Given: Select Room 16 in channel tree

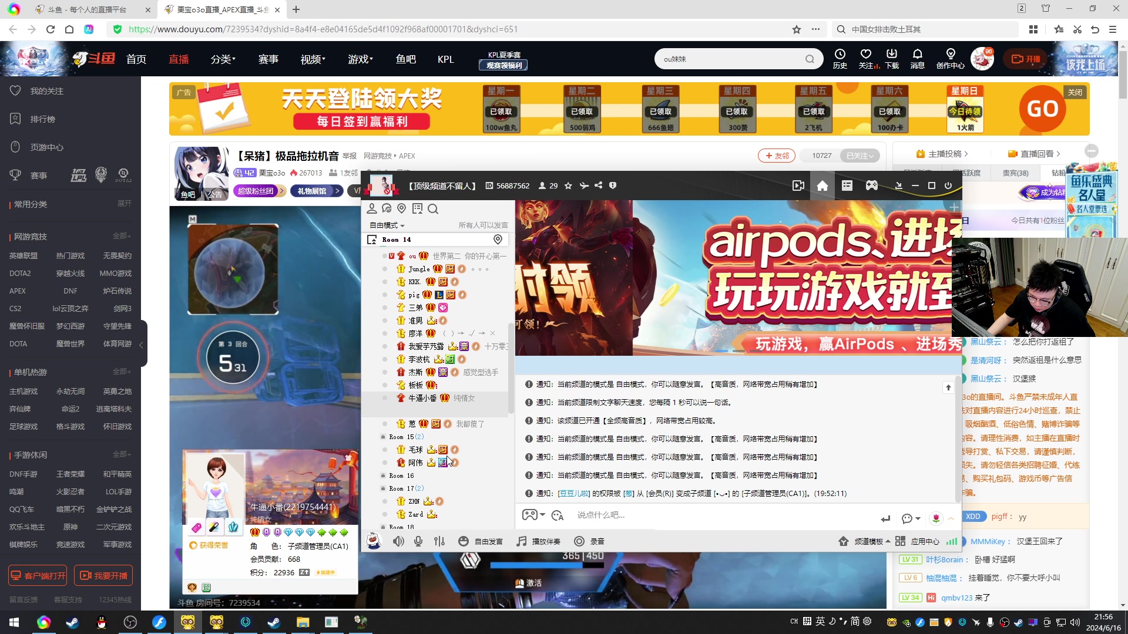Looking at the screenshot, I should click(401, 476).
